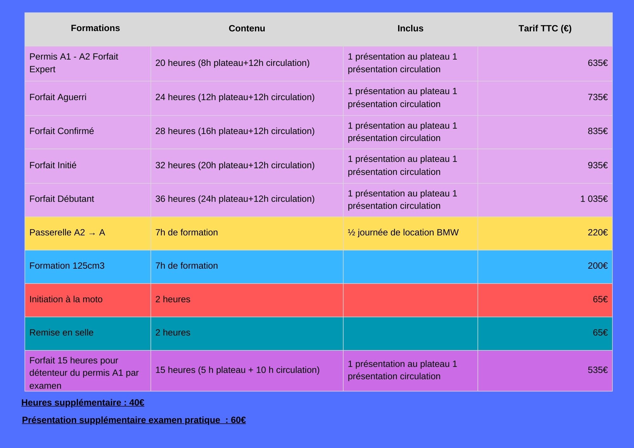The image size is (634, 448).
Task: Click Présentation supplémentaire examen pratique : 60€ text
Action: pos(134,420)
